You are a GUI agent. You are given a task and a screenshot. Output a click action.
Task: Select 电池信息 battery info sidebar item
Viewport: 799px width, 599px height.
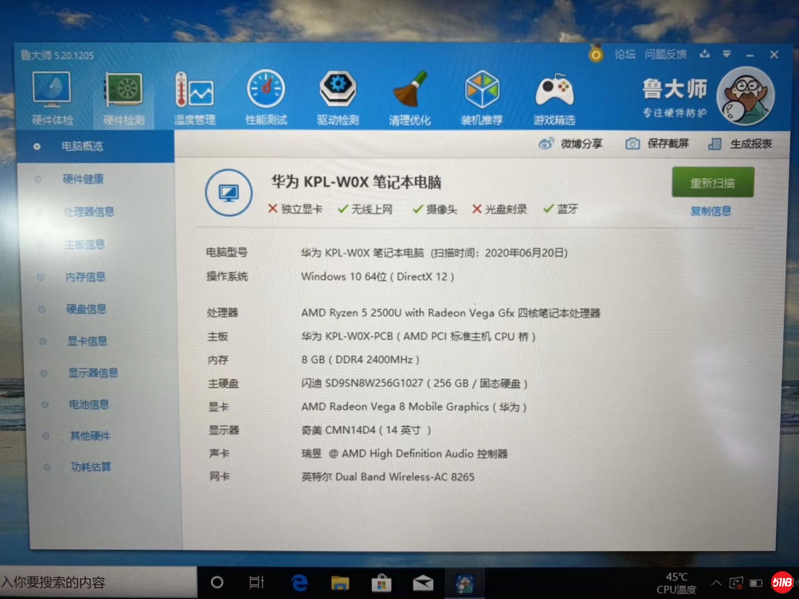tap(89, 405)
